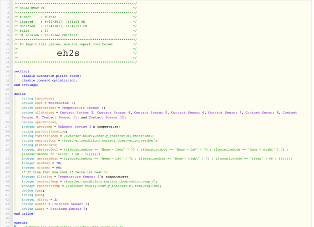The height and width of the screenshot is (227, 314).
Task: Select the Laura device variable
Action: pos(40,209)
